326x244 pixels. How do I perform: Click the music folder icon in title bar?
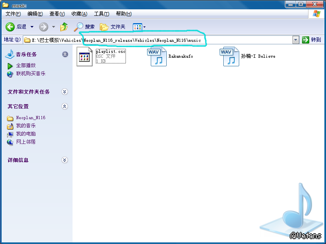[x=6, y=5]
